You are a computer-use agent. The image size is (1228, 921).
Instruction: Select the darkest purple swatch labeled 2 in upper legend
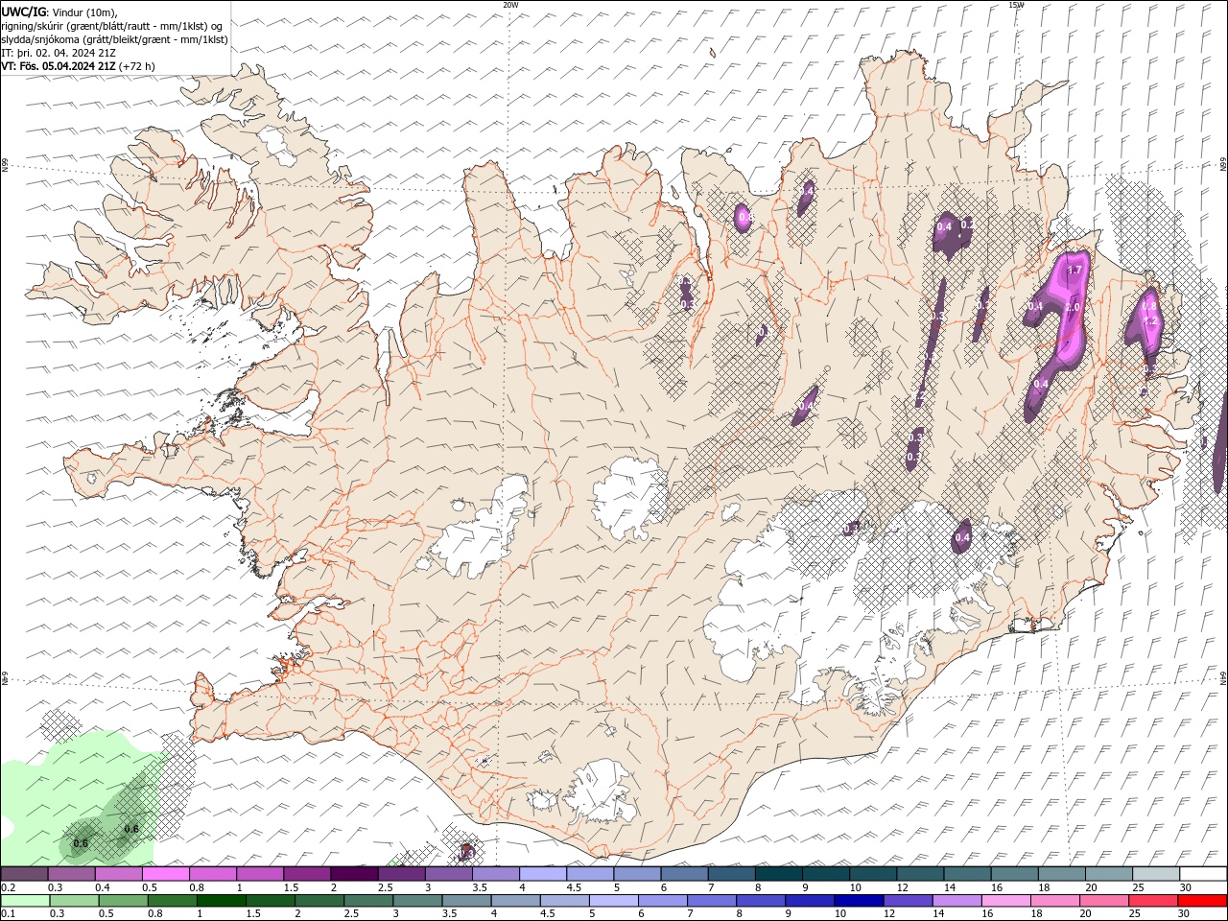354,874
